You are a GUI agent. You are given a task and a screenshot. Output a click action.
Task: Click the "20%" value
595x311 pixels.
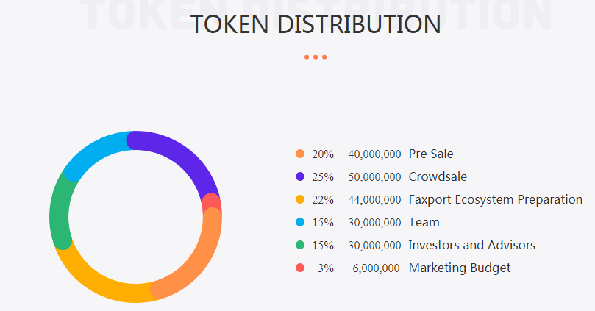point(323,154)
